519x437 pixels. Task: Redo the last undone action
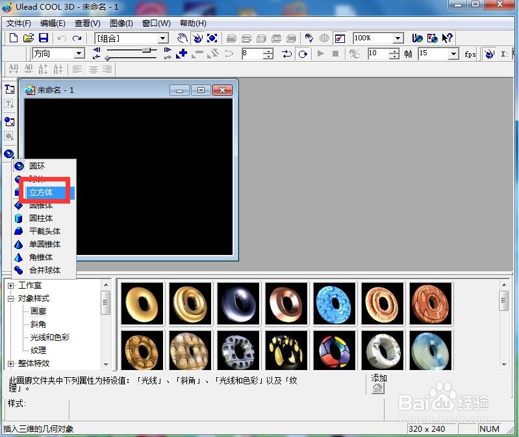click(77, 38)
